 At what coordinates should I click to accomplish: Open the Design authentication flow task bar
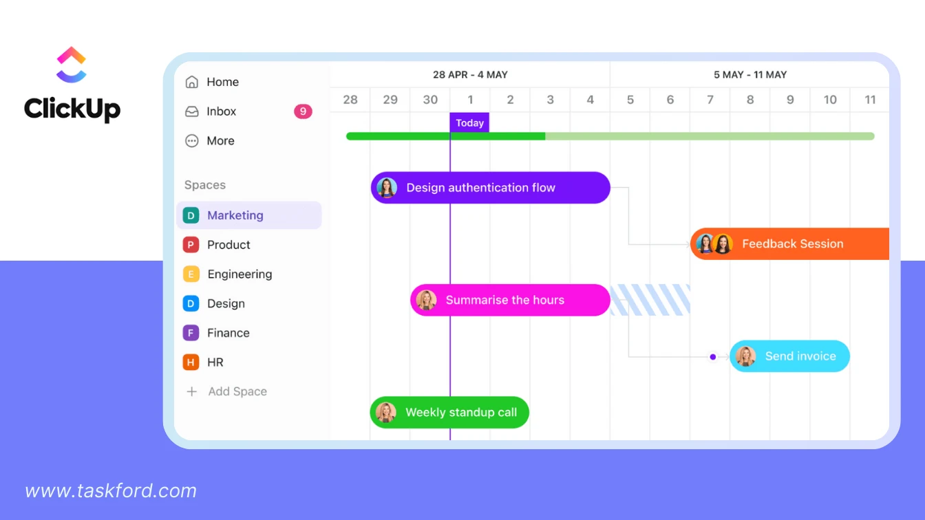point(491,188)
